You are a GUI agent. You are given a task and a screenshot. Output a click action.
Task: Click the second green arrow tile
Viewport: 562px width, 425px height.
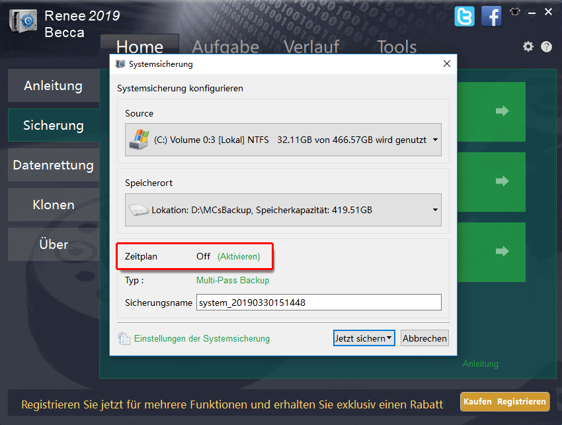492,182
